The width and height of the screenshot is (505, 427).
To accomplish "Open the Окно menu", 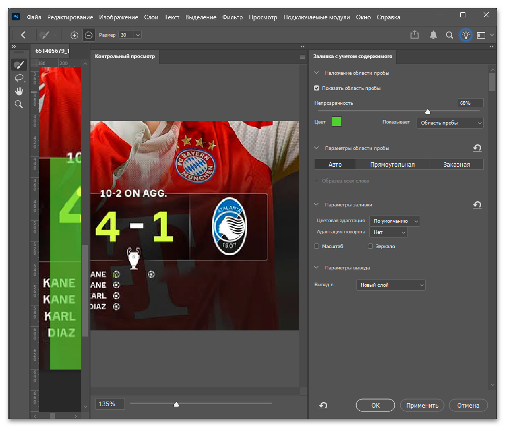I will (363, 17).
